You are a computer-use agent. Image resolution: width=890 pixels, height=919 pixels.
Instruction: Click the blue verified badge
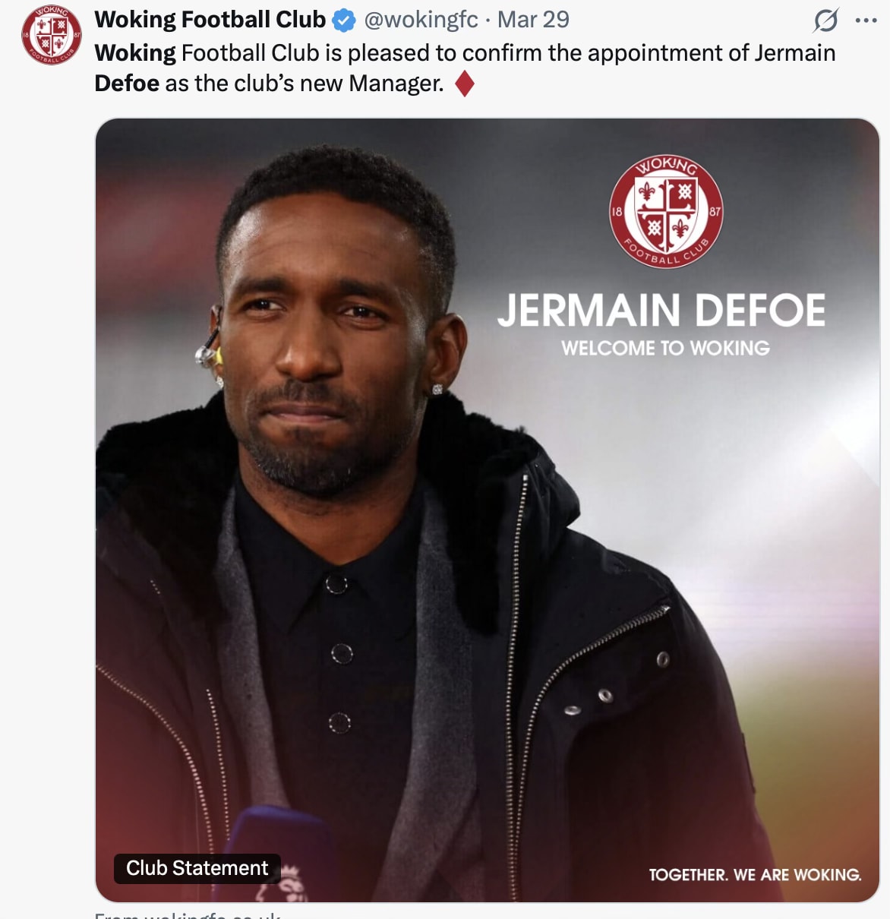pos(344,21)
